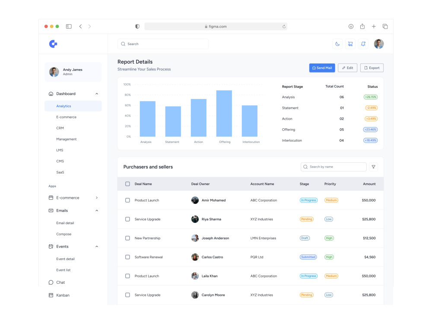This screenshot has height=324, width=432.
Task: Go forward with browser forward arrow
Action: [x=89, y=26]
